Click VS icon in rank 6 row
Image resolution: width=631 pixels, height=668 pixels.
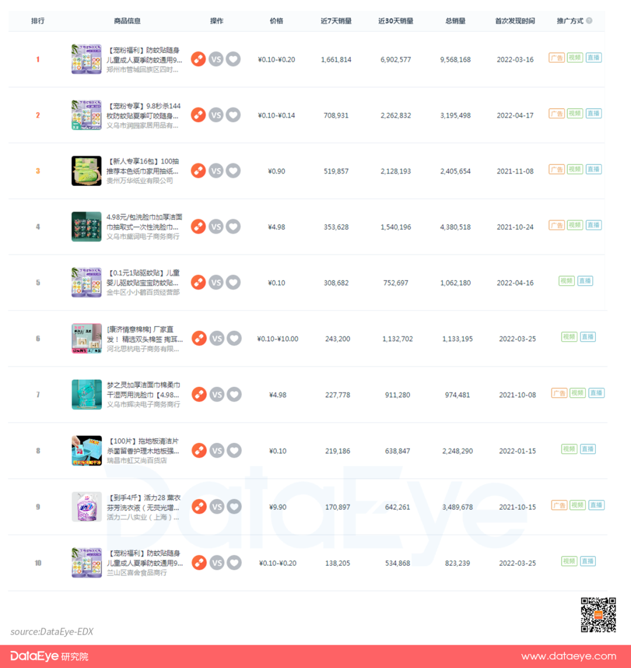pos(217,338)
